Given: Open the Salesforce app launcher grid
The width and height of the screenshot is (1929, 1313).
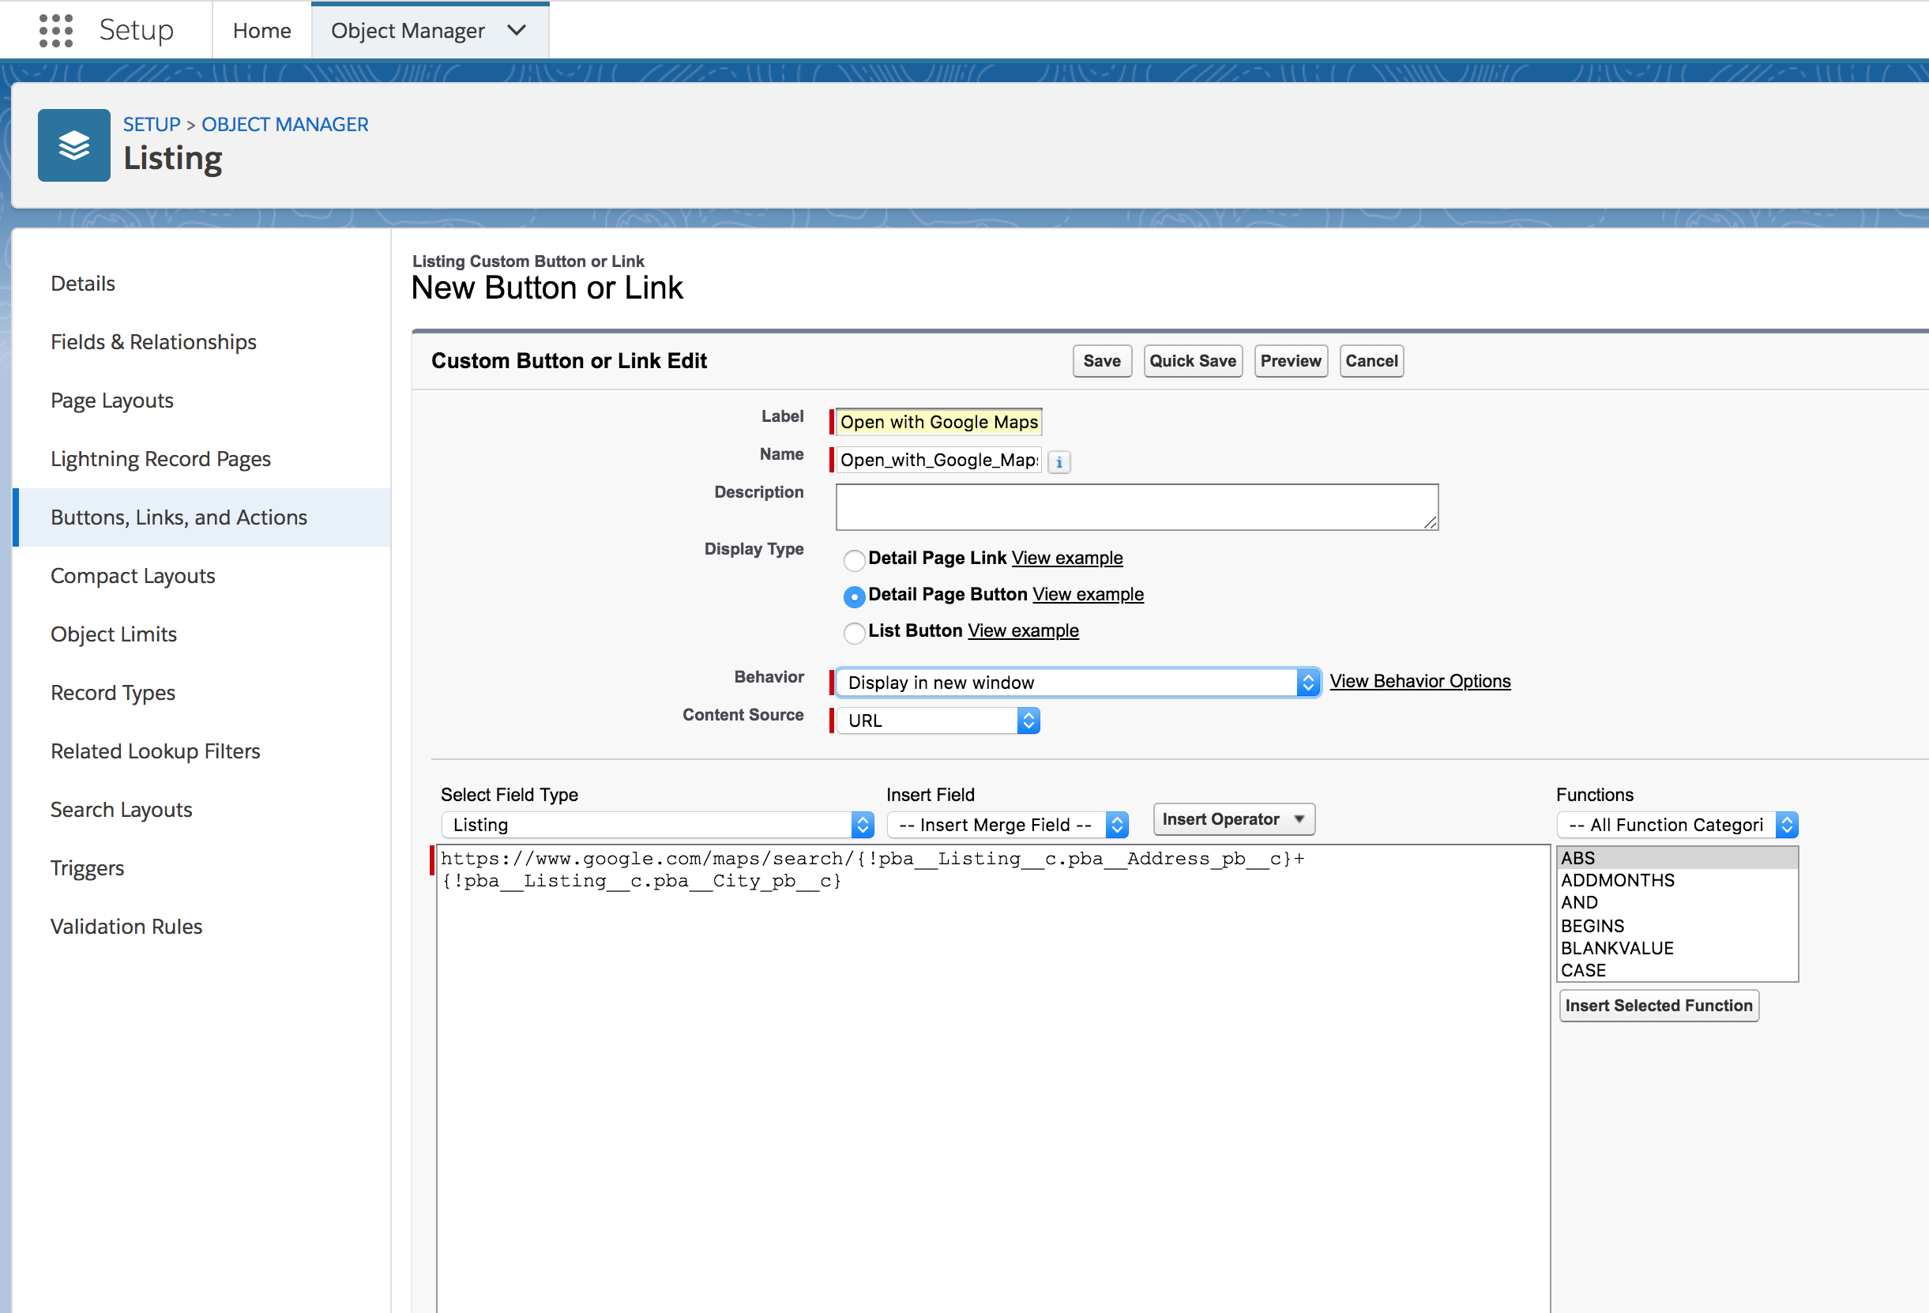Looking at the screenshot, I should coord(55,30).
